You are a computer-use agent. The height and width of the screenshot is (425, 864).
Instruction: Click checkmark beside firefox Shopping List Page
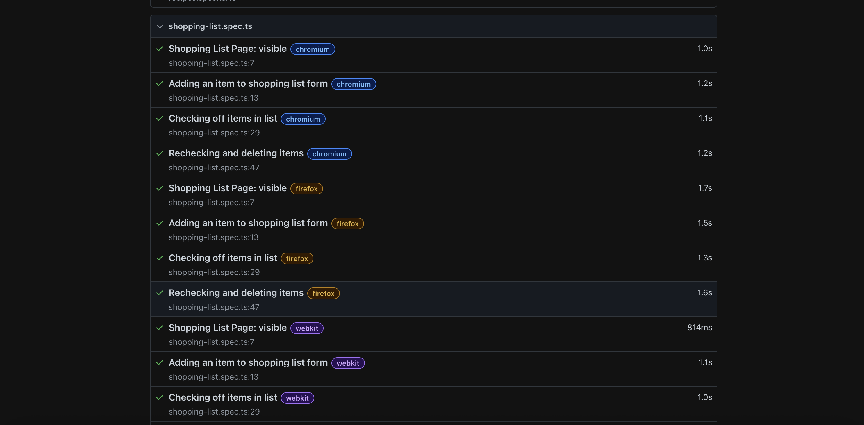[160, 188]
